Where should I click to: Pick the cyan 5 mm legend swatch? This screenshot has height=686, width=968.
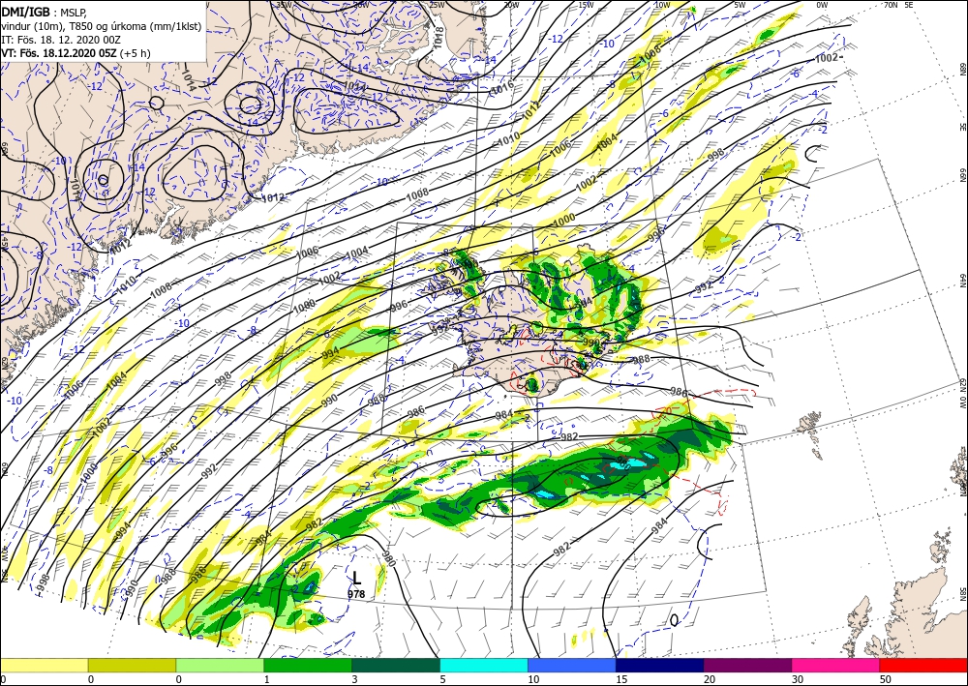pos(484,665)
